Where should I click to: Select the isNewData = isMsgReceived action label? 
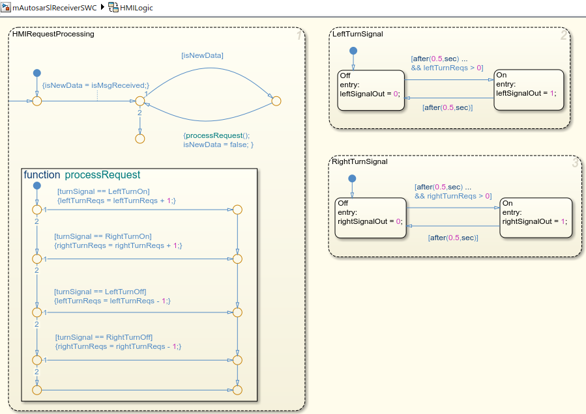[96, 85]
